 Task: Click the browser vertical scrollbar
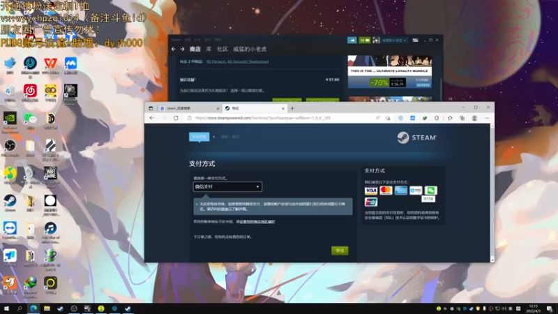point(492,193)
